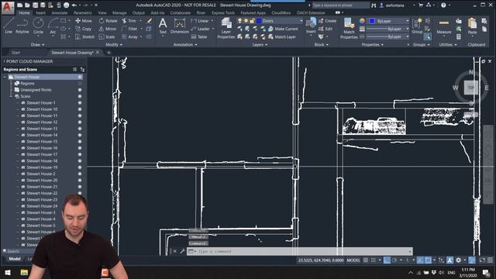
Task: Select the Arc tool
Action: point(53,26)
